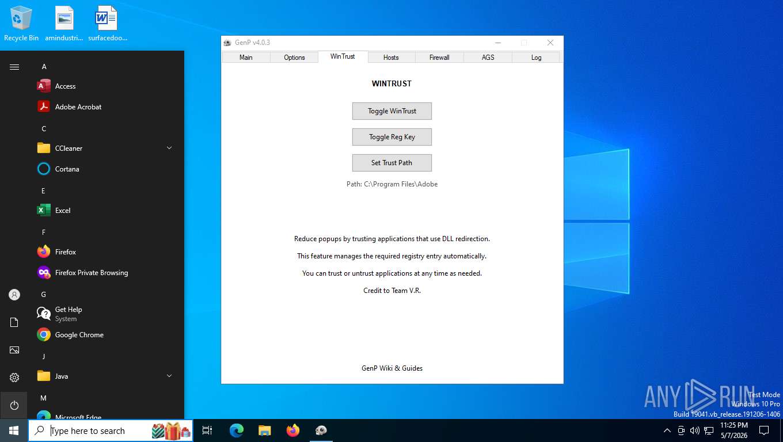The image size is (783, 442).
Task: Launch Excel from Start menu
Action: point(107,211)
